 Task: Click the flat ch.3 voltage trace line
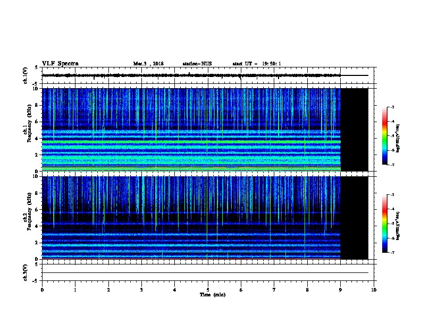(x=205, y=273)
